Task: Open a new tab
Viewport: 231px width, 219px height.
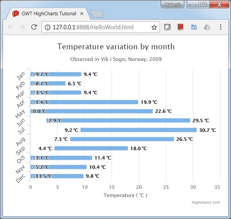Action: (98, 14)
